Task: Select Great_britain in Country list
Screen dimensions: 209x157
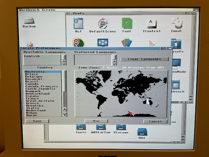Action: coord(43,101)
